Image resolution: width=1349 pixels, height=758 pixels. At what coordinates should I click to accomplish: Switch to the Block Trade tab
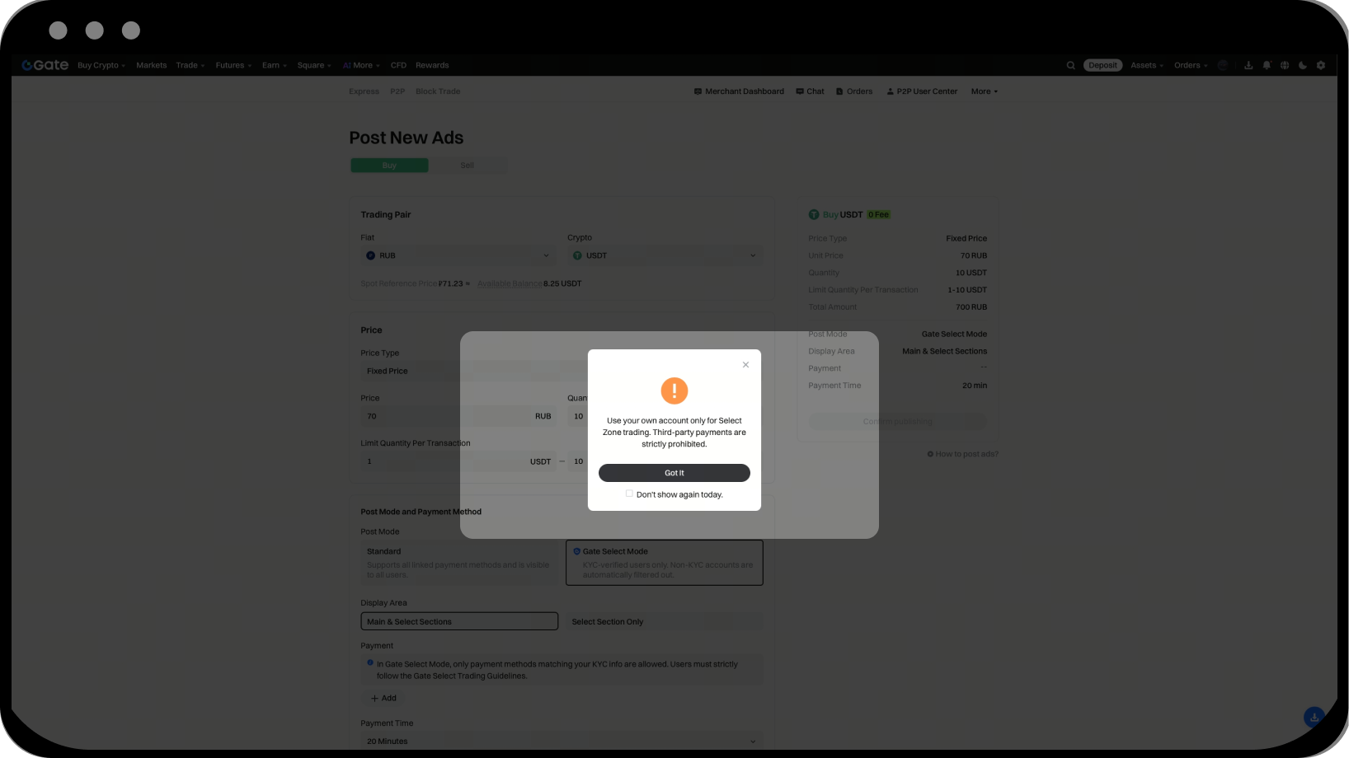[x=438, y=91]
